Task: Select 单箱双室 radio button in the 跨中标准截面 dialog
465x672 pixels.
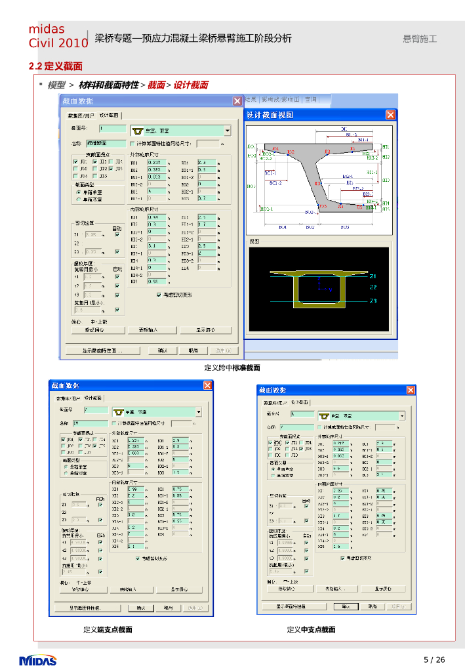Action: tap(79, 199)
